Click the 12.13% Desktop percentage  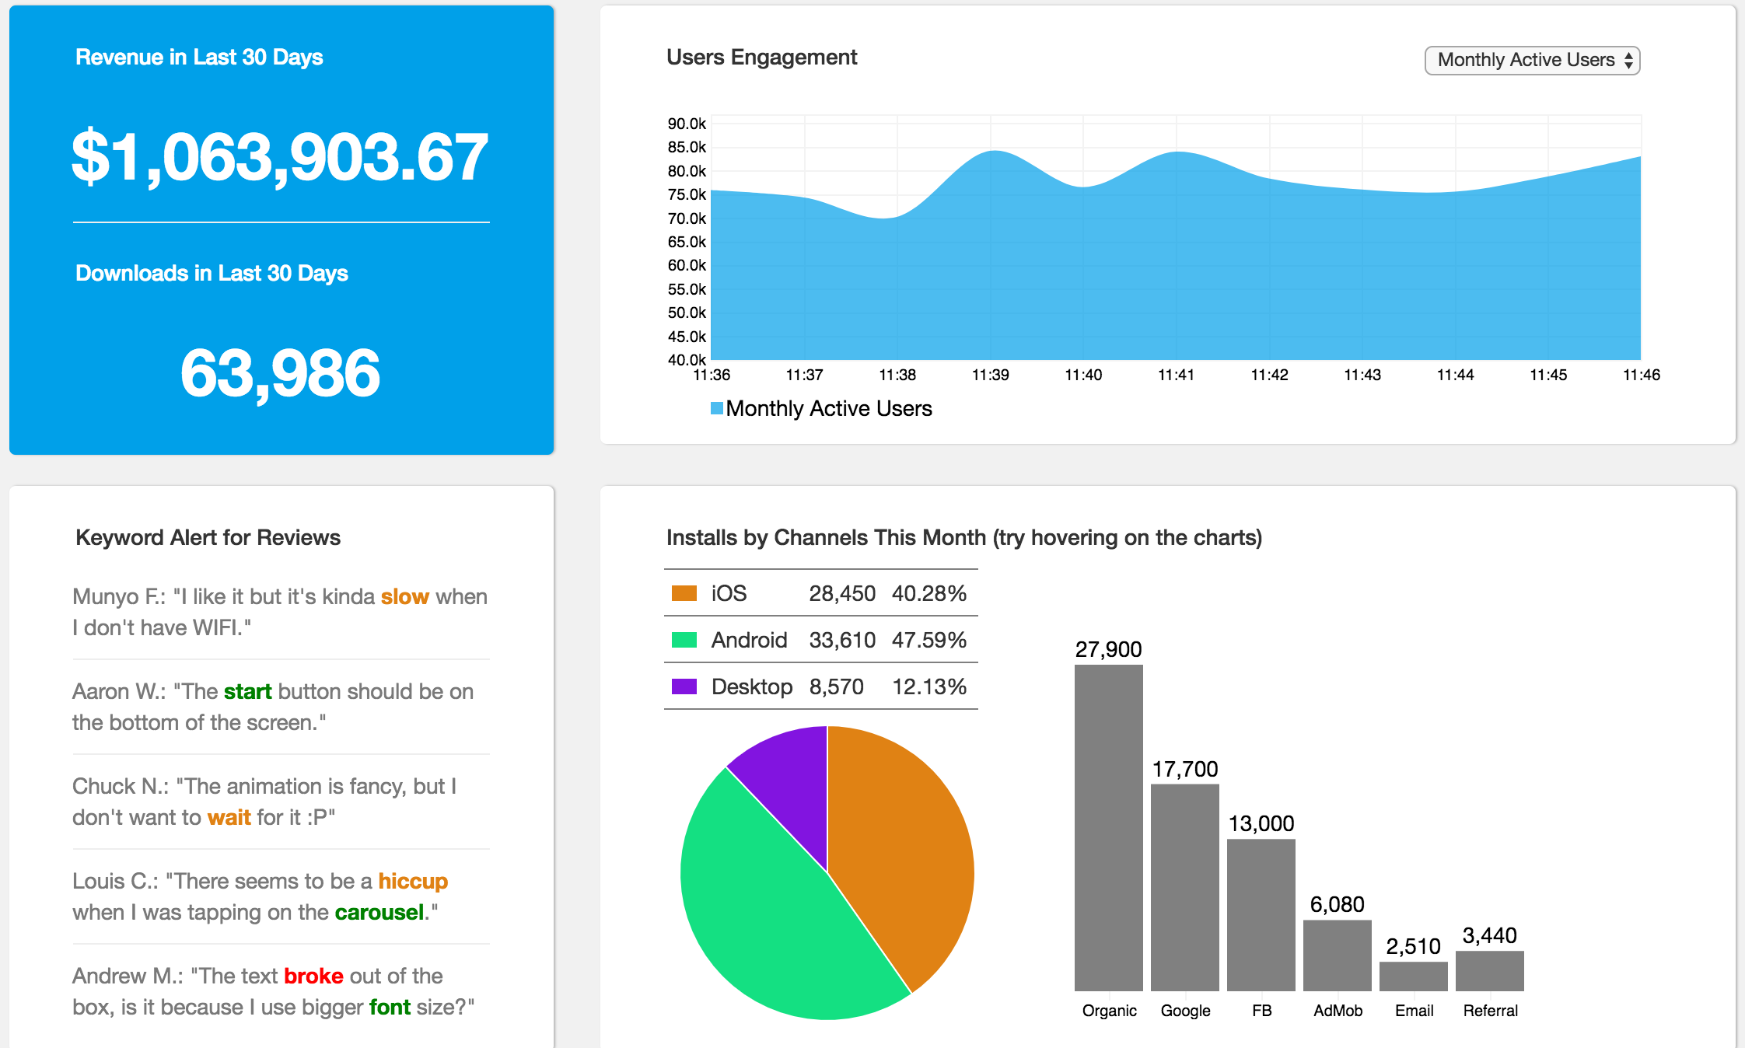click(929, 686)
